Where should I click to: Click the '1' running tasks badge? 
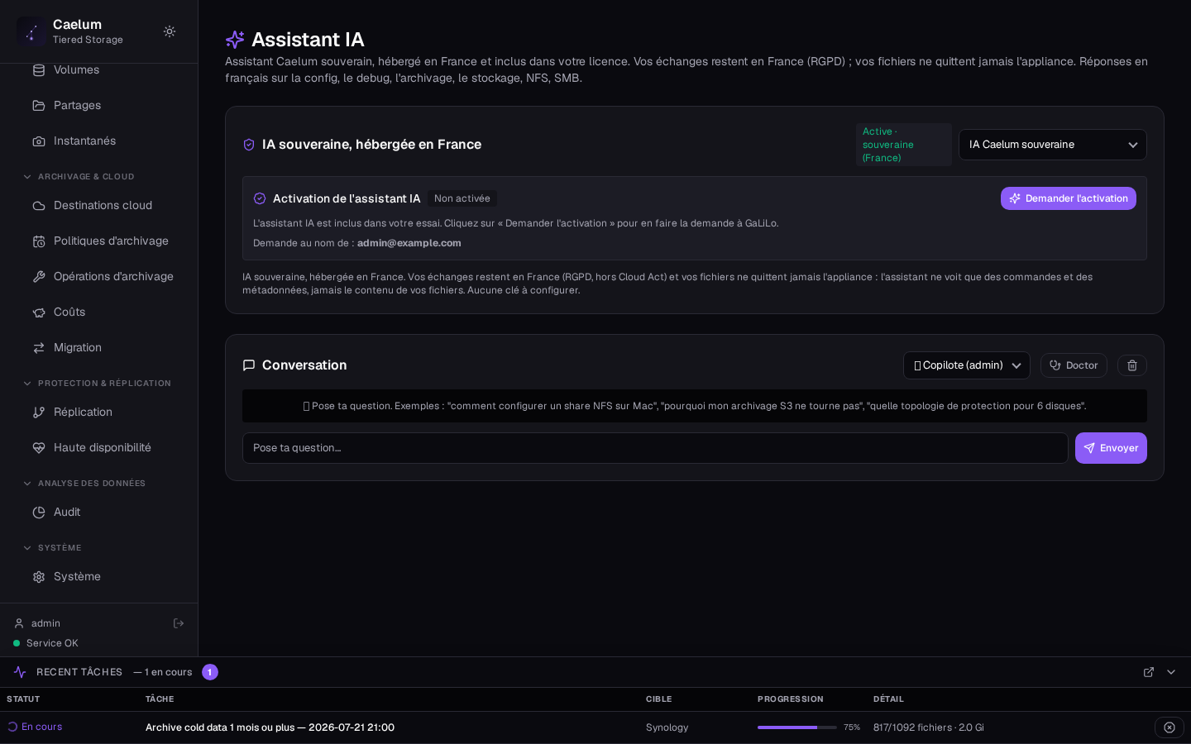[x=210, y=672]
